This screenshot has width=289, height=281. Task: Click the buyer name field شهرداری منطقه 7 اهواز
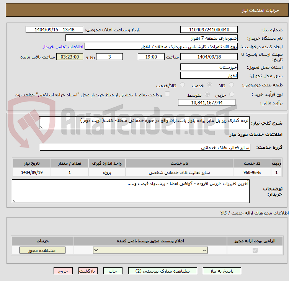152,38
